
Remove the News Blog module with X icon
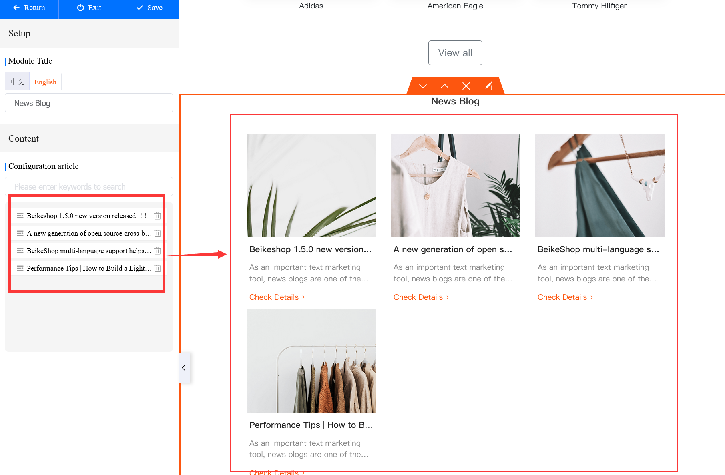466,86
